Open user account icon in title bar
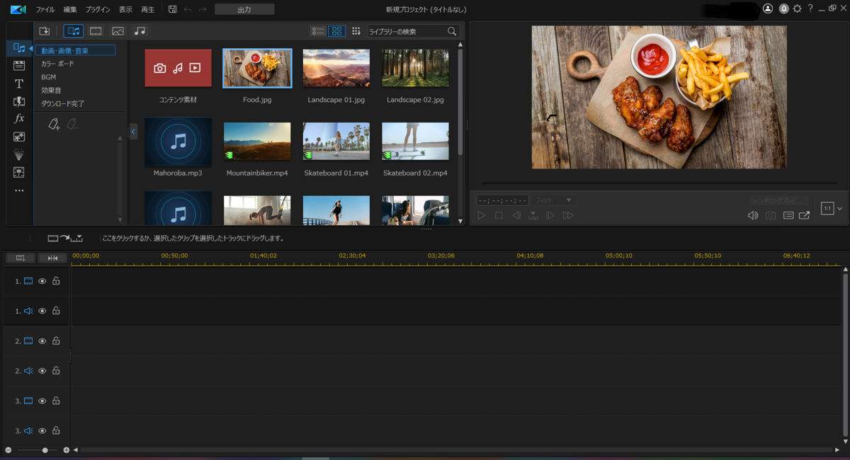The height and width of the screenshot is (460, 850). point(768,8)
